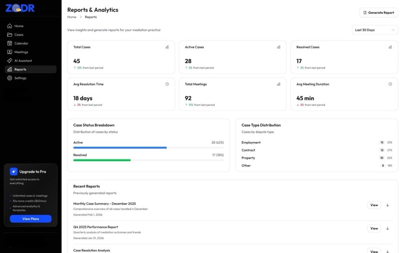This screenshot has width=404, height=253.
Task: Download the Q4 2025 Performance Report
Action: pos(387,228)
